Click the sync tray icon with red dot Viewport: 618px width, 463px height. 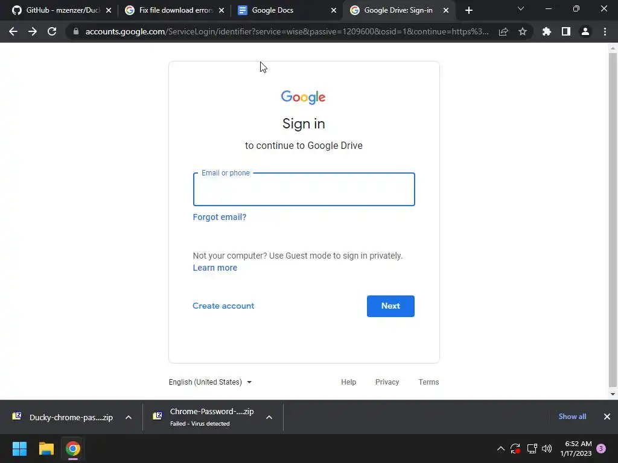[x=515, y=449]
